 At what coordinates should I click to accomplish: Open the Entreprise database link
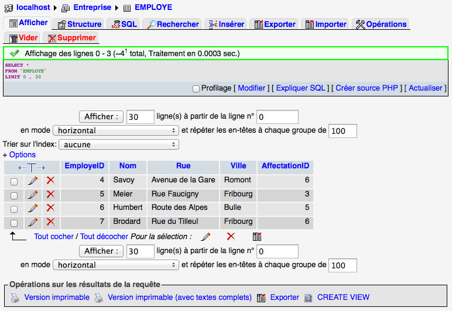click(93, 8)
